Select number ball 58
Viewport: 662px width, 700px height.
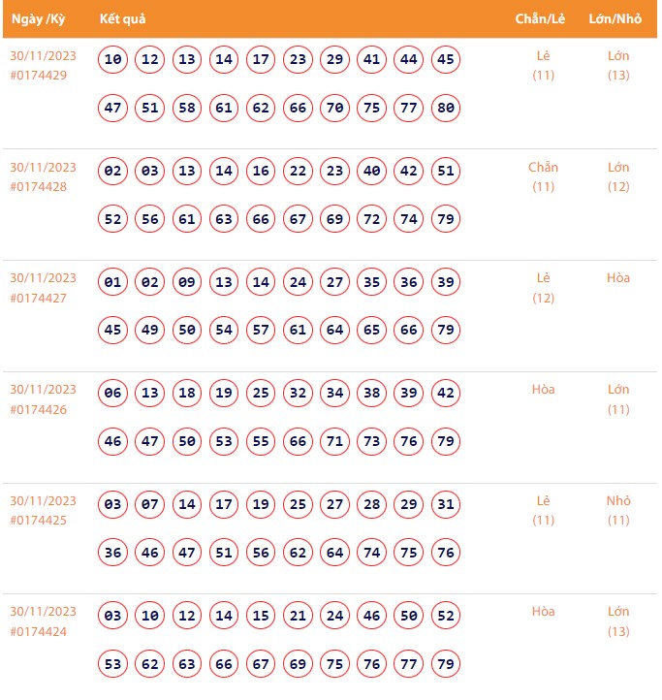click(187, 108)
